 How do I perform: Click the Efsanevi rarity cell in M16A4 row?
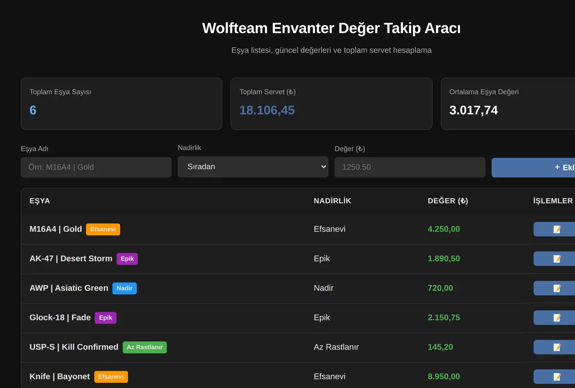[330, 229]
